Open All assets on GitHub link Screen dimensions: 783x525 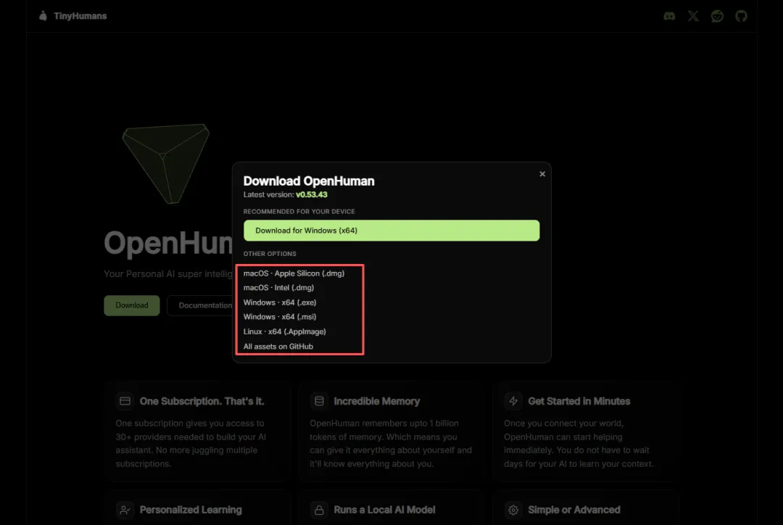tap(278, 346)
